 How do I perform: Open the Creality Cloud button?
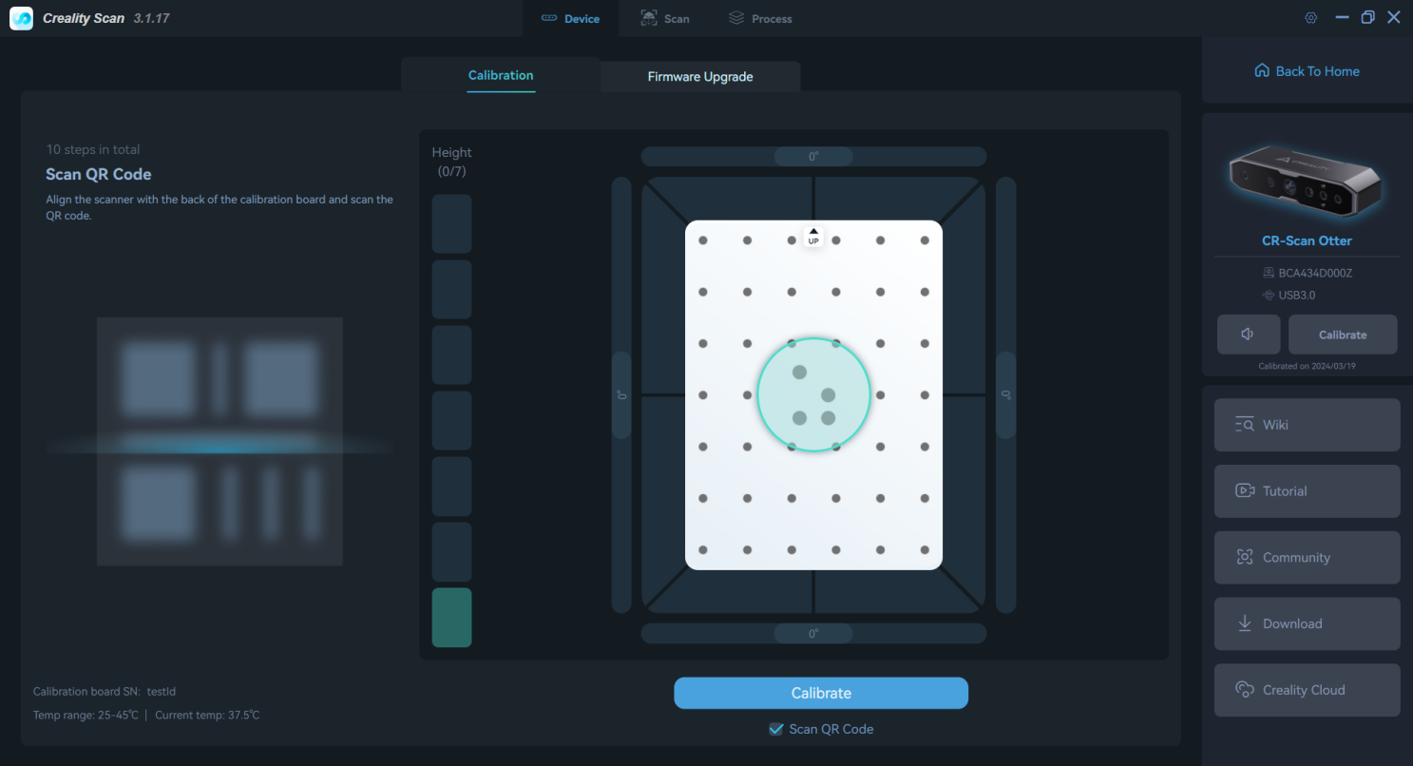pyautogui.click(x=1307, y=690)
